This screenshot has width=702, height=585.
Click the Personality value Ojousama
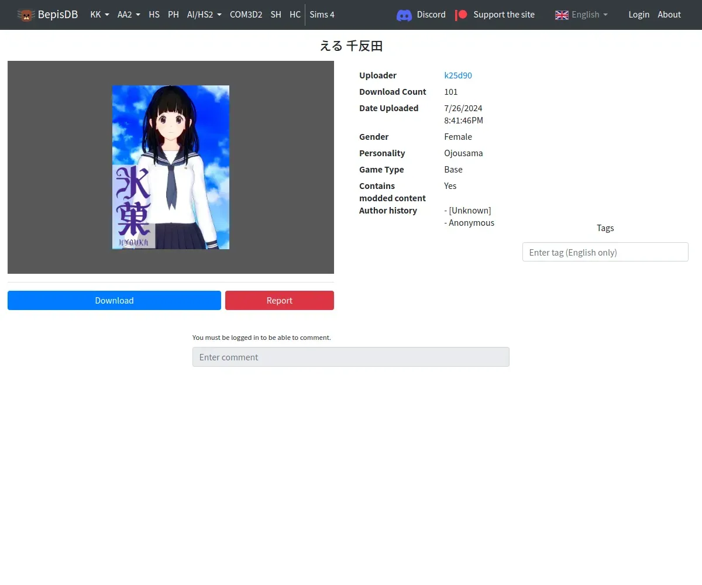coord(463,153)
